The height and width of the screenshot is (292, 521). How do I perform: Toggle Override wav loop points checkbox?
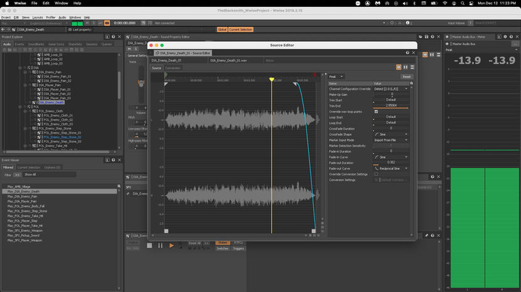click(x=376, y=112)
